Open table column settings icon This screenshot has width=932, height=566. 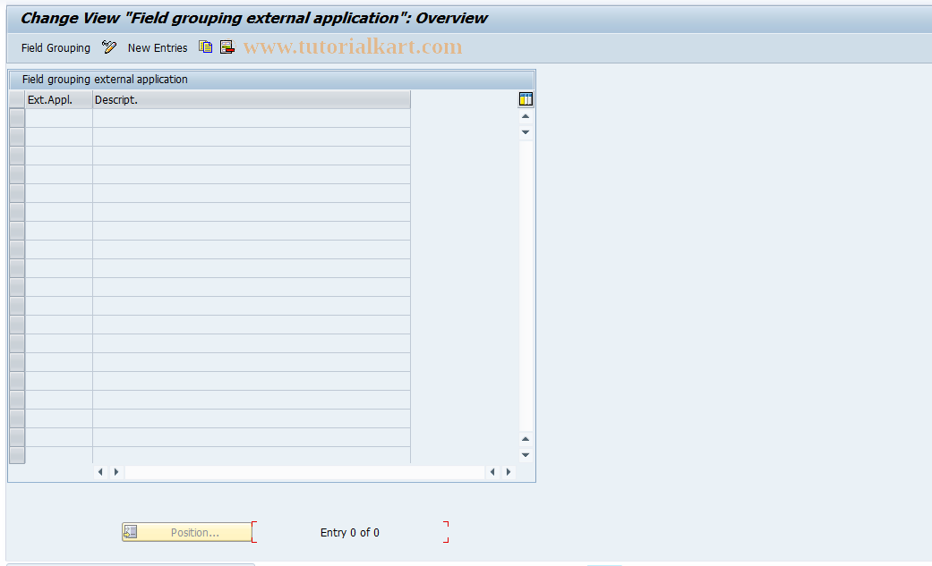tap(526, 99)
